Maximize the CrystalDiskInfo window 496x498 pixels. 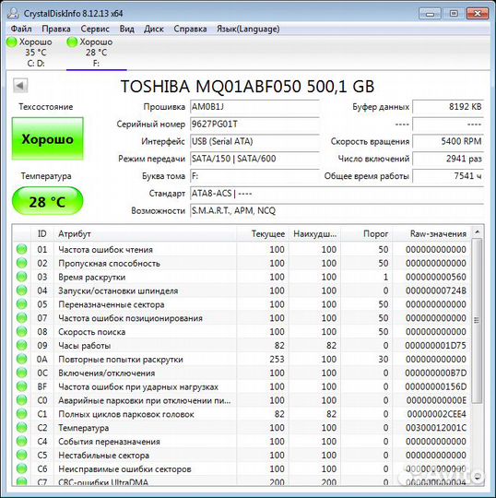coord(454,14)
